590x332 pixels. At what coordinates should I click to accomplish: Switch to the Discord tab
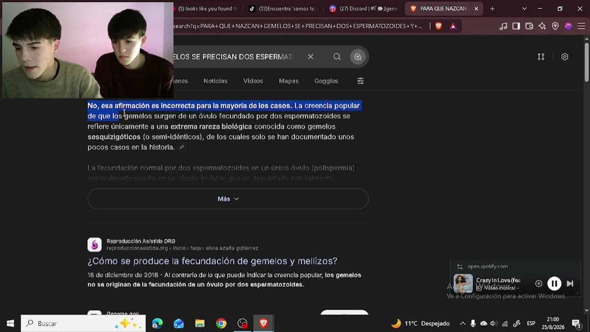(x=364, y=9)
